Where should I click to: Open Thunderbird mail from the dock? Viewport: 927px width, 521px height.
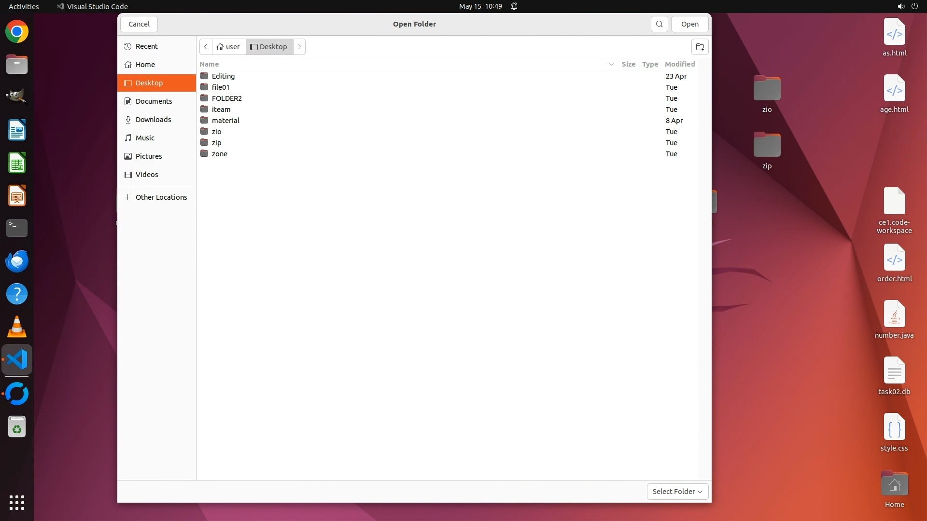click(x=17, y=261)
